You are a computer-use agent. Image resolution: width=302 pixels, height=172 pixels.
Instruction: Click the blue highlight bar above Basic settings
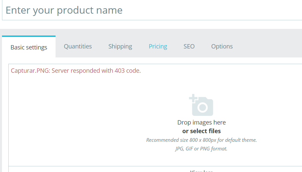(x=29, y=36)
